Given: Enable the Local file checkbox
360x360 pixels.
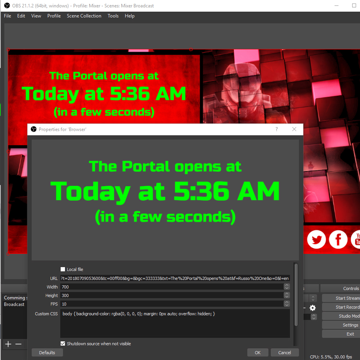Looking at the screenshot, I should tap(63, 269).
